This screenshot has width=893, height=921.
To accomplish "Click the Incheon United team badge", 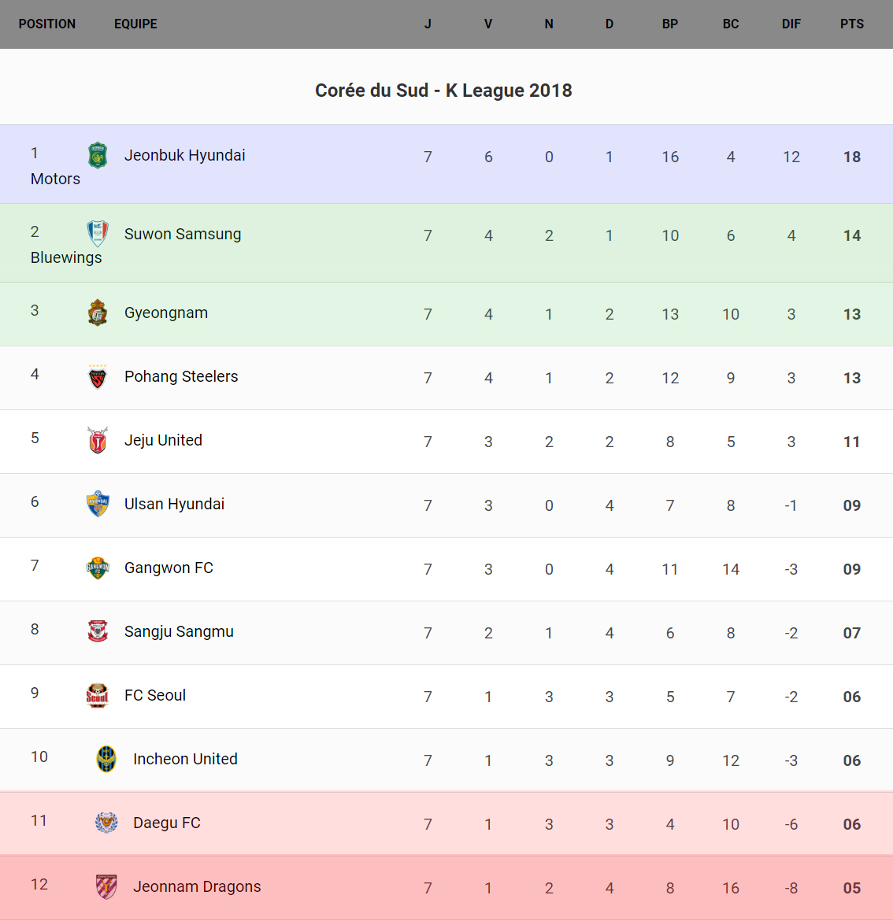I will point(106,759).
